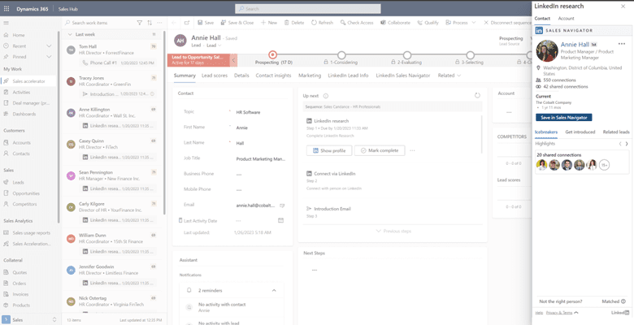634x325 pixels.
Task: Refresh the record from toolbar
Action: click(322, 23)
